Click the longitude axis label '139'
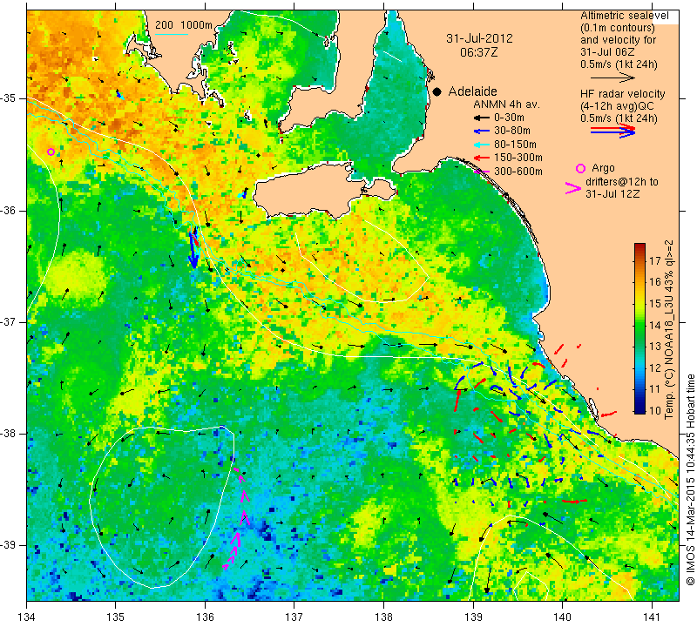The height and width of the screenshot is (627, 697). coord(473,617)
